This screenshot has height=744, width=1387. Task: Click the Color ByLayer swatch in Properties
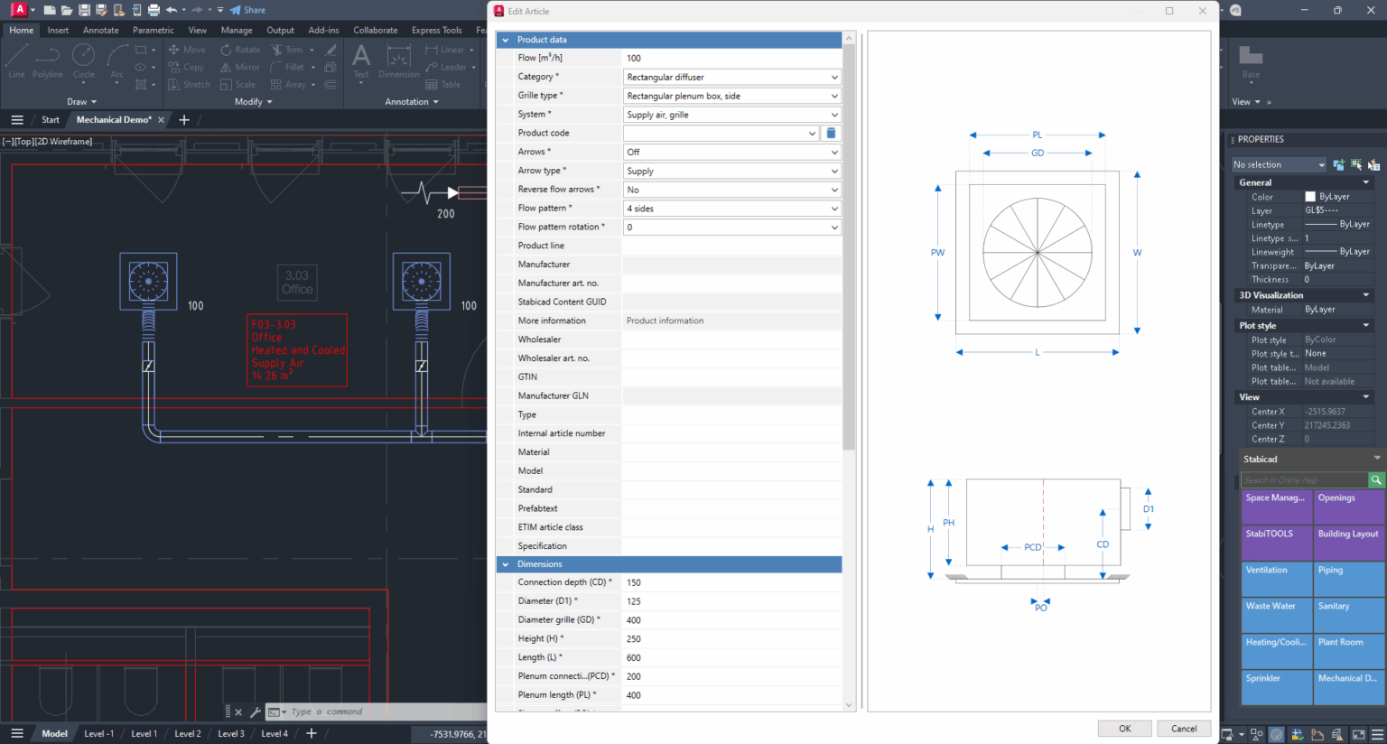click(x=1310, y=197)
